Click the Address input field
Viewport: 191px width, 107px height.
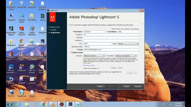pyautogui.click(x=111, y=38)
